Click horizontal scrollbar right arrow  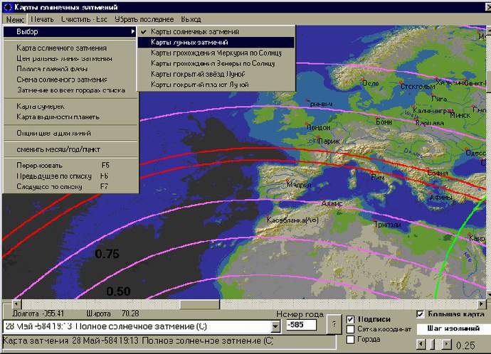pos(482,304)
